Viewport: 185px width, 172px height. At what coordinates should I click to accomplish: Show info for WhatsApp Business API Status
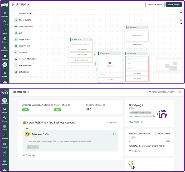52,105
